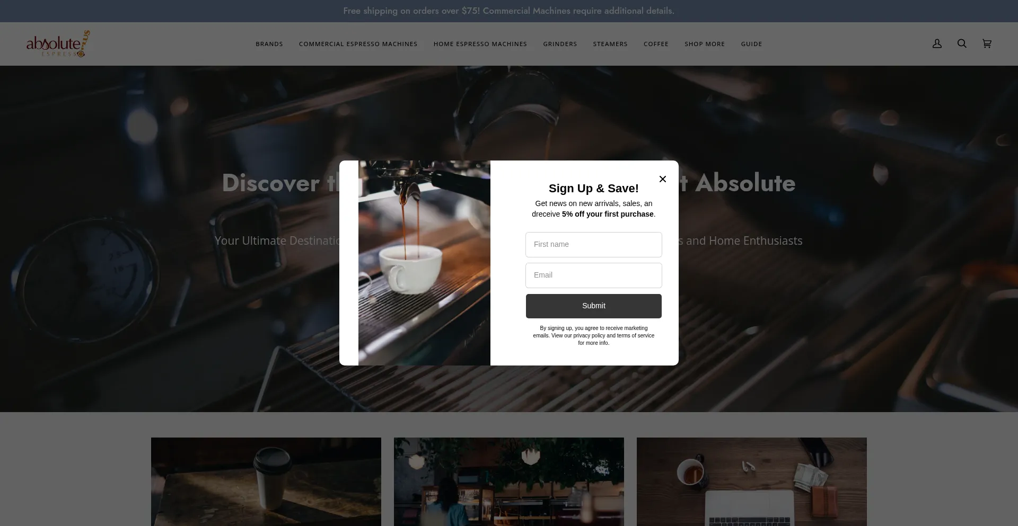Submit the newsletter signup form

coord(593,306)
